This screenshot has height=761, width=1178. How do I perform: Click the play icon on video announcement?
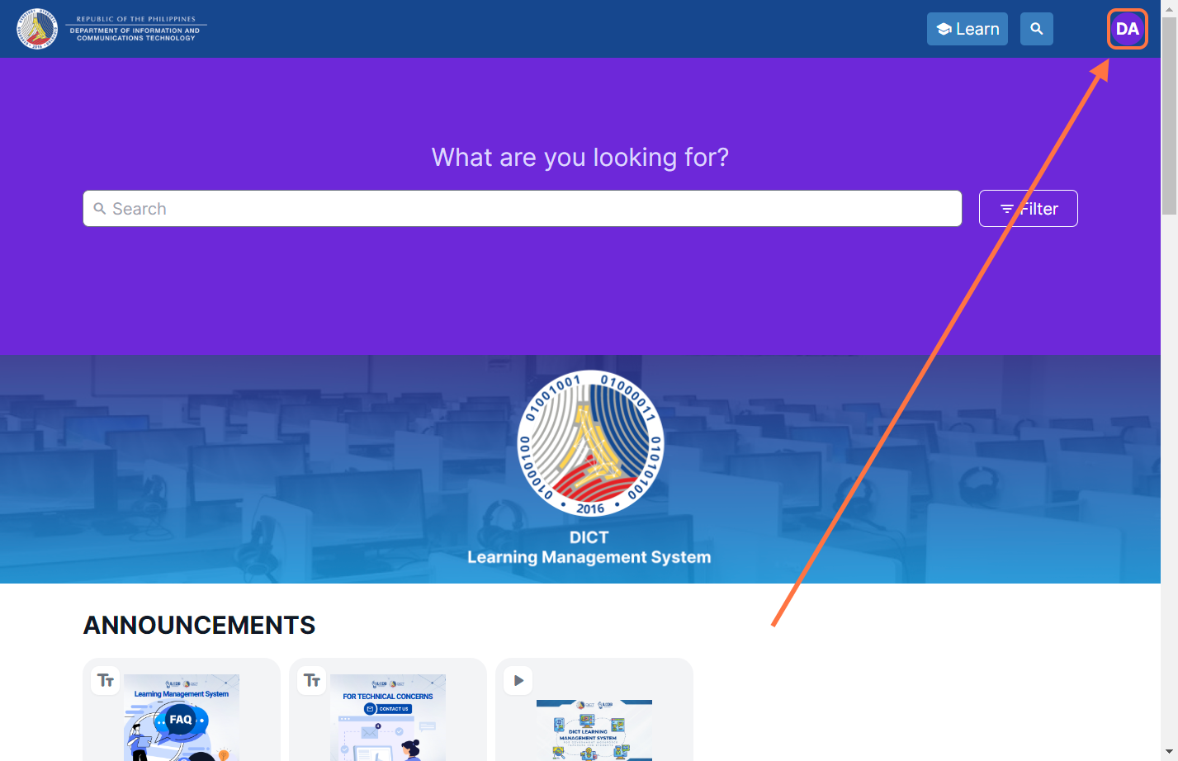coord(518,681)
